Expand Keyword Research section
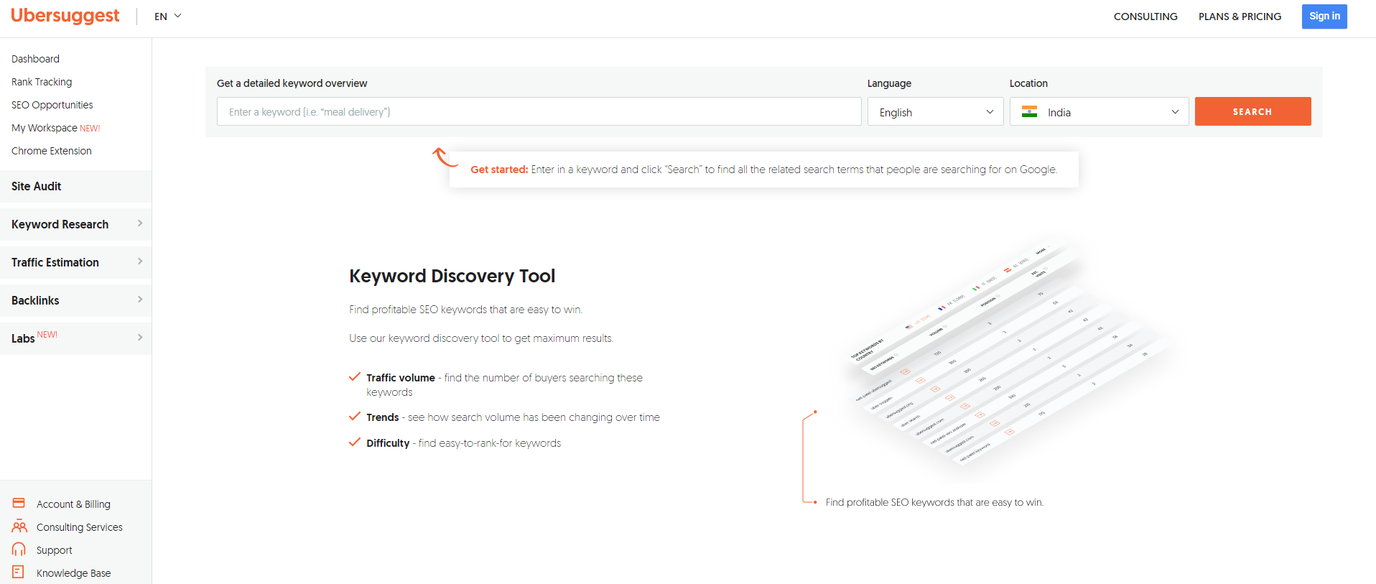Screen dimensions: 1376x584 coord(75,224)
